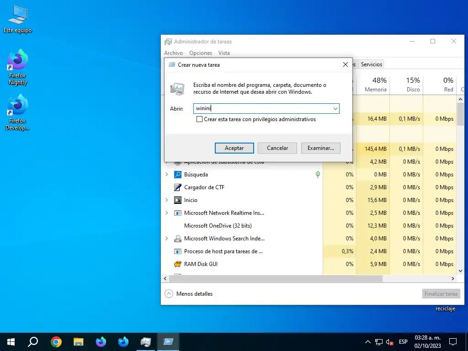The image size is (468, 351).
Task: Click the 12,3 MB memory cell of OneDrive
Action: pos(373,226)
